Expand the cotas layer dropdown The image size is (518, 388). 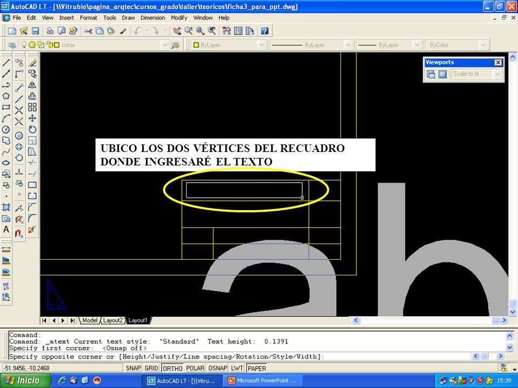pos(165,45)
